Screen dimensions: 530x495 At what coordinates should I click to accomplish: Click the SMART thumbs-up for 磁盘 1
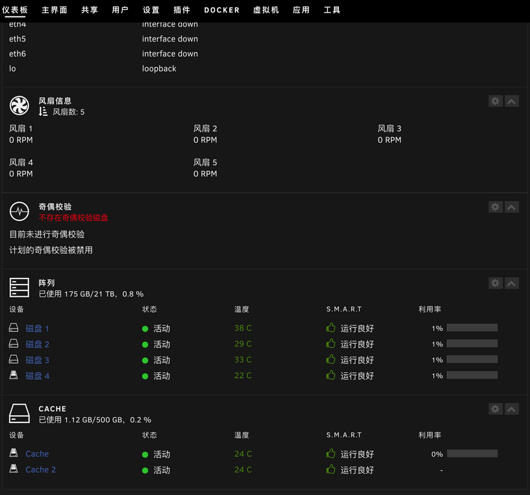[330, 327]
